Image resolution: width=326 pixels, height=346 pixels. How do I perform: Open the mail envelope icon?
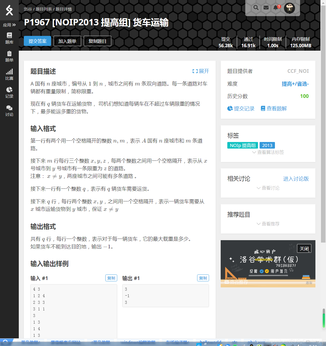tap(266, 8)
